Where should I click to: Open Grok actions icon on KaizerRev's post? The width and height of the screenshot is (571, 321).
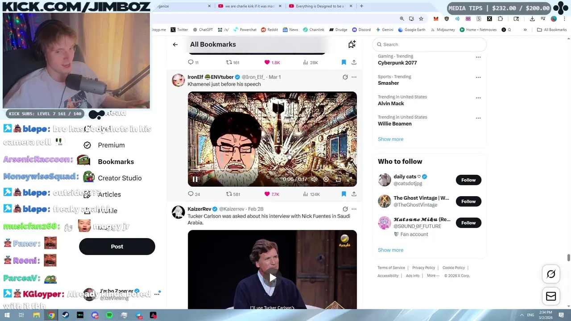click(x=345, y=209)
